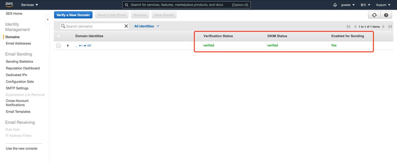Open Email Templates
This screenshot has height=163, width=397.
click(18, 111)
